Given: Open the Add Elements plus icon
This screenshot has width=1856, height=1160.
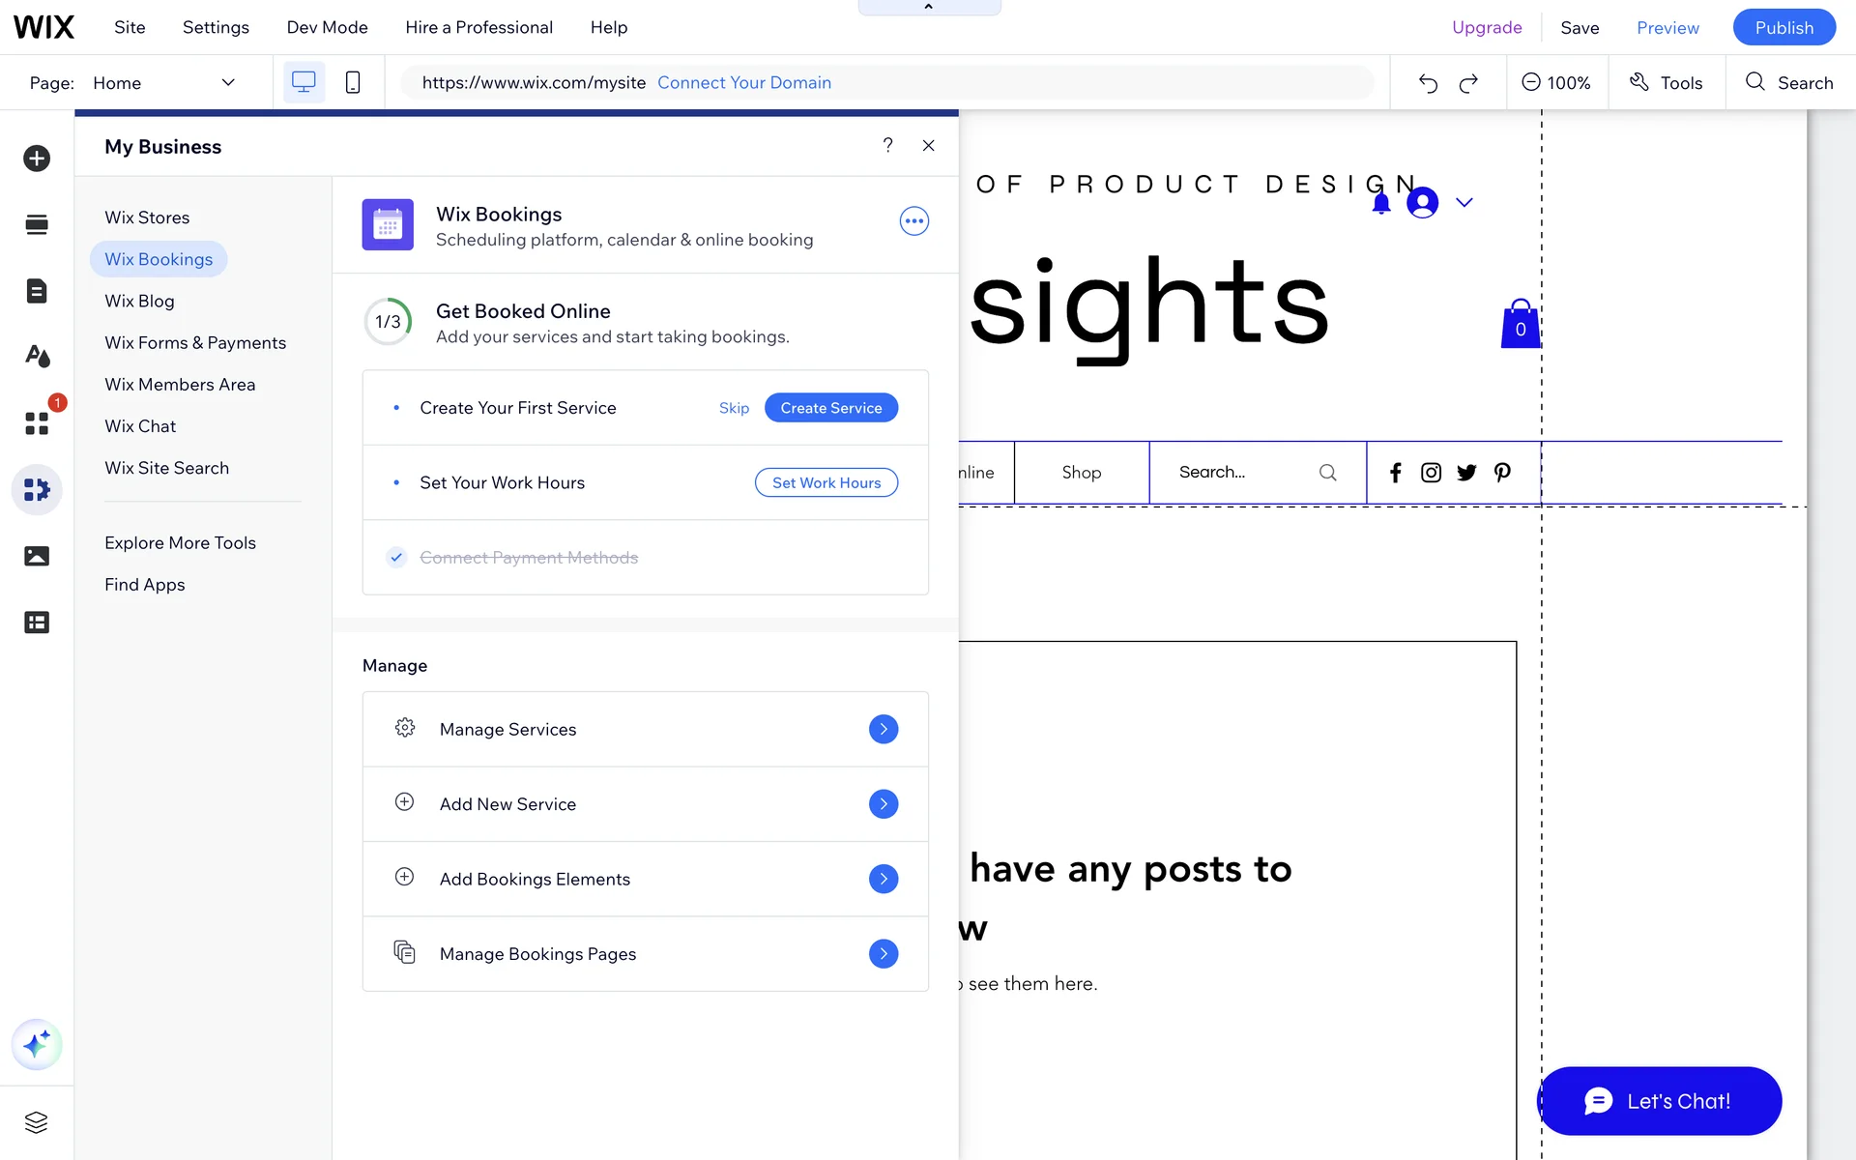Looking at the screenshot, I should 37,158.
